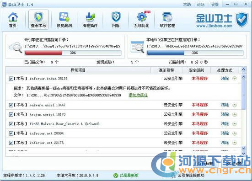This screenshot has width=252, height=181.
Task: Uncheck the trojan.script.10170 checkbox
Action: (11, 115)
